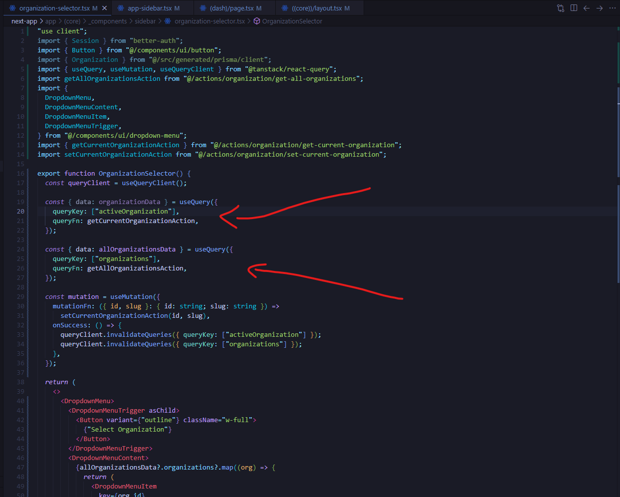Click organizationData variable on line 19
Screen dimensions: 620x497
130,202
